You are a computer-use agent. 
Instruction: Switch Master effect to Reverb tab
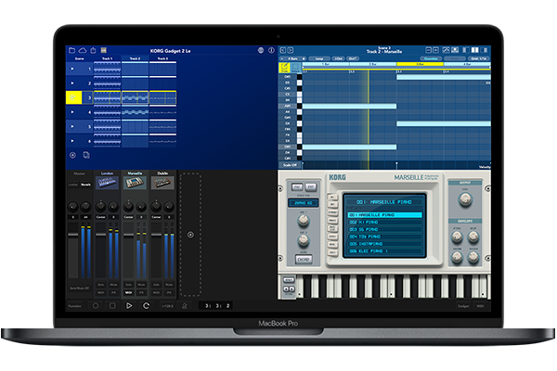tap(86, 185)
